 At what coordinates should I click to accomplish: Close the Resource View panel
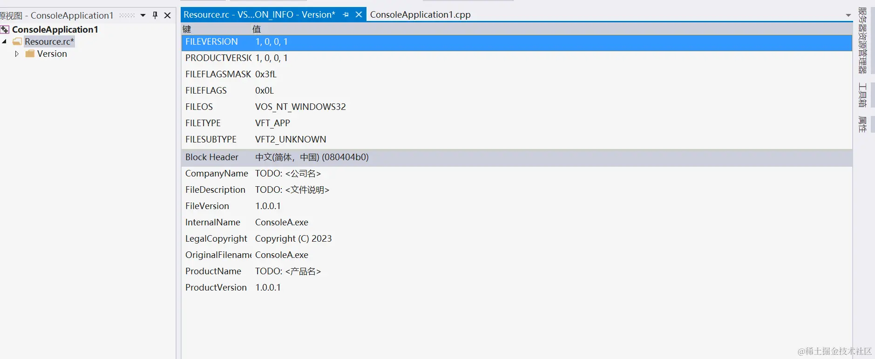[168, 15]
